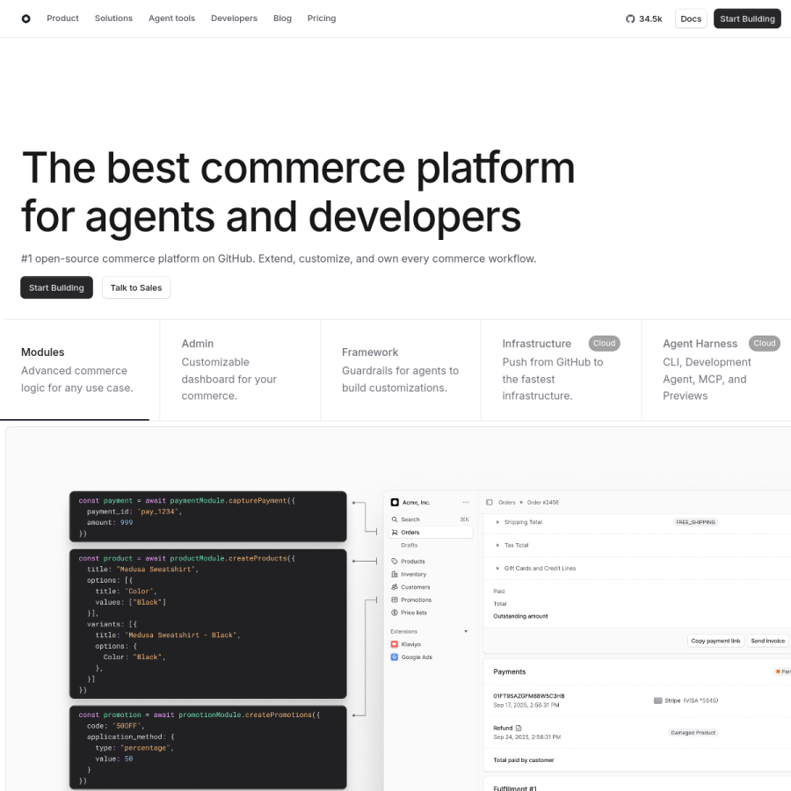Go to the Pricing page
The image size is (791, 791).
coord(322,18)
